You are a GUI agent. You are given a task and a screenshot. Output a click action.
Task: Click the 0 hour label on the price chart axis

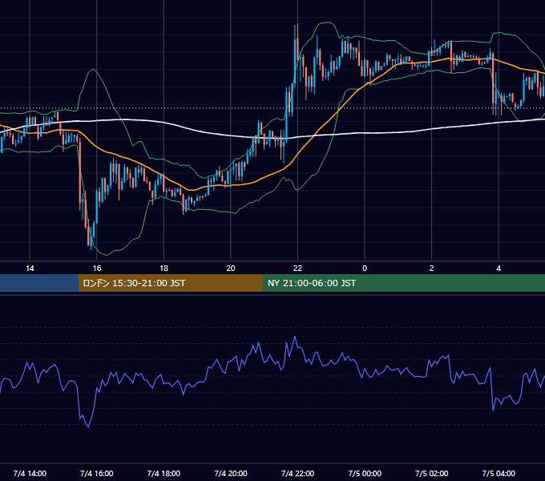[365, 269]
